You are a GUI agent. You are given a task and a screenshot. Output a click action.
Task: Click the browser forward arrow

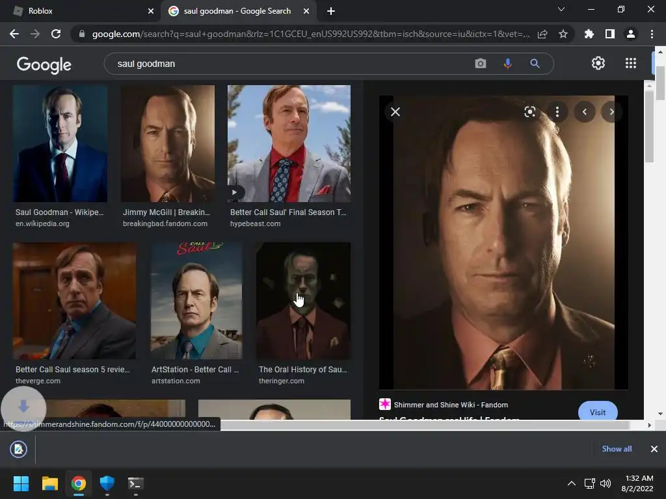click(35, 34)
